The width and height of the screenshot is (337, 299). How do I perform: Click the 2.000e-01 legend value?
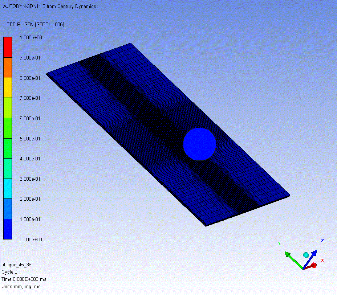[x=30, y=199]
